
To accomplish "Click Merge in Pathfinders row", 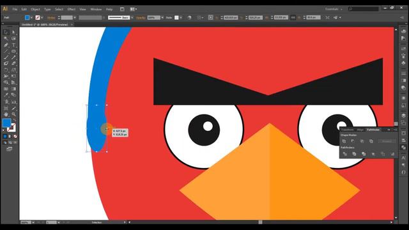I will point(364,154).
